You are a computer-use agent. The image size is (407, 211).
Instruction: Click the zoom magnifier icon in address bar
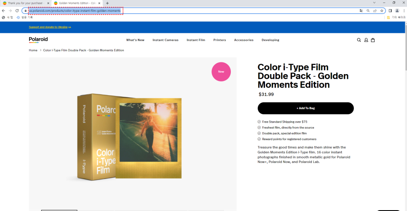(x=368, y=11)
